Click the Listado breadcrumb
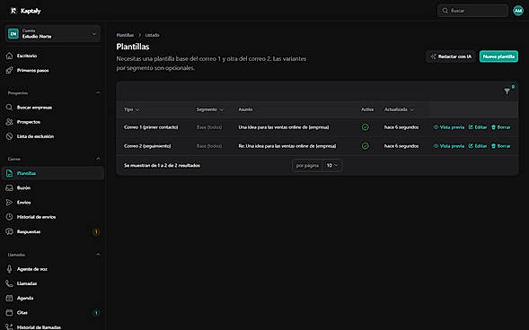529x330 pixels. 152,35
